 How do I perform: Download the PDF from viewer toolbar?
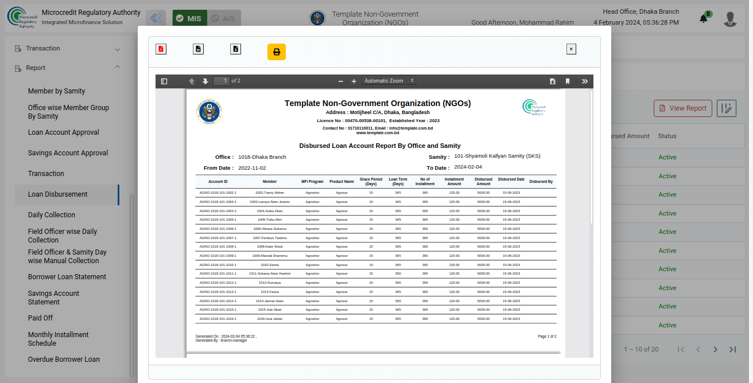point(553,81)
